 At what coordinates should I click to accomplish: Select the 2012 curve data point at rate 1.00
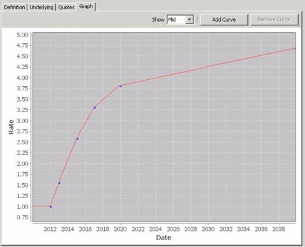pyautogui.click(x=51, y=207)
